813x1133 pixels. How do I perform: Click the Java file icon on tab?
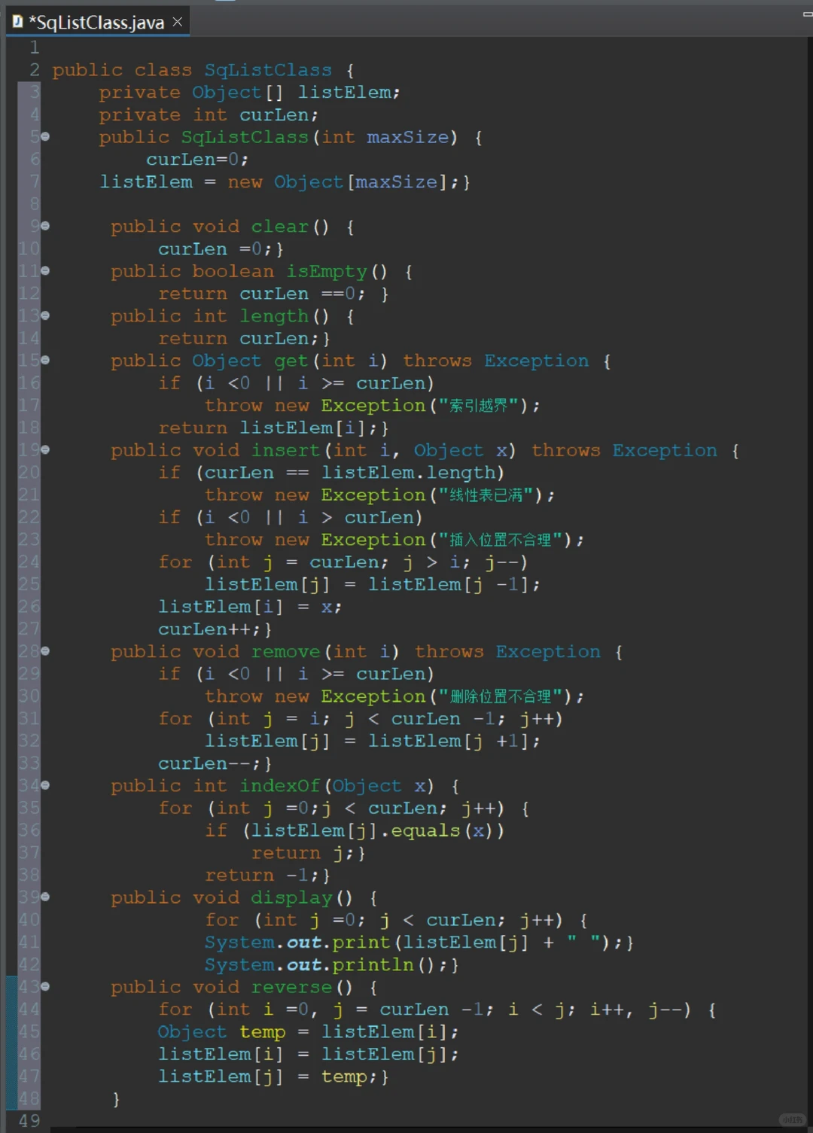18,22
